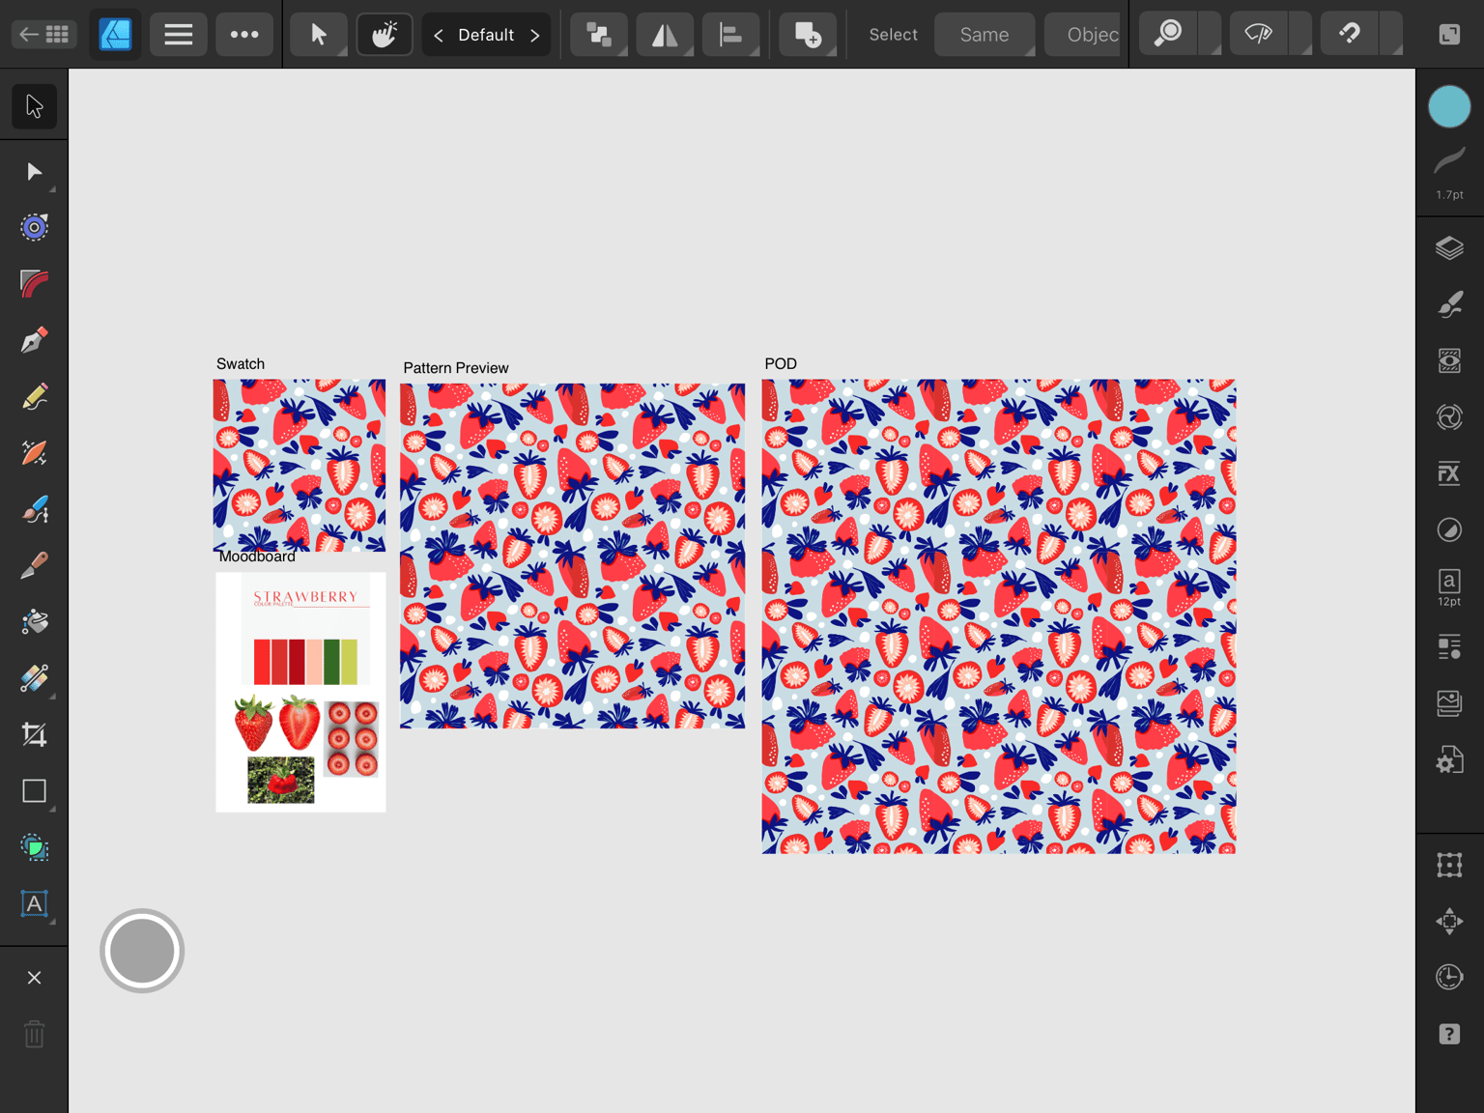Open the three-dots edit menu
The width and height of the screenshot is (1484, 1113).
[x=244, y=35]
